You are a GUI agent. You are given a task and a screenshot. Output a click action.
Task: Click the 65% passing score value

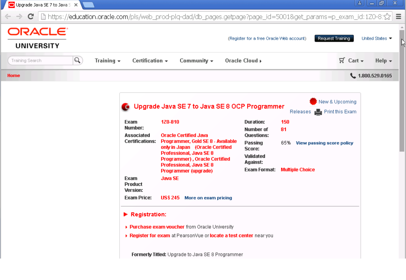point(286,143)
